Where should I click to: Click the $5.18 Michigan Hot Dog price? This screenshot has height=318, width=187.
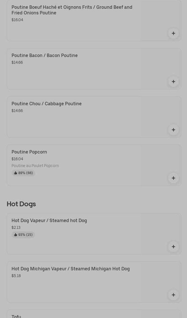(x=16, y=276)
